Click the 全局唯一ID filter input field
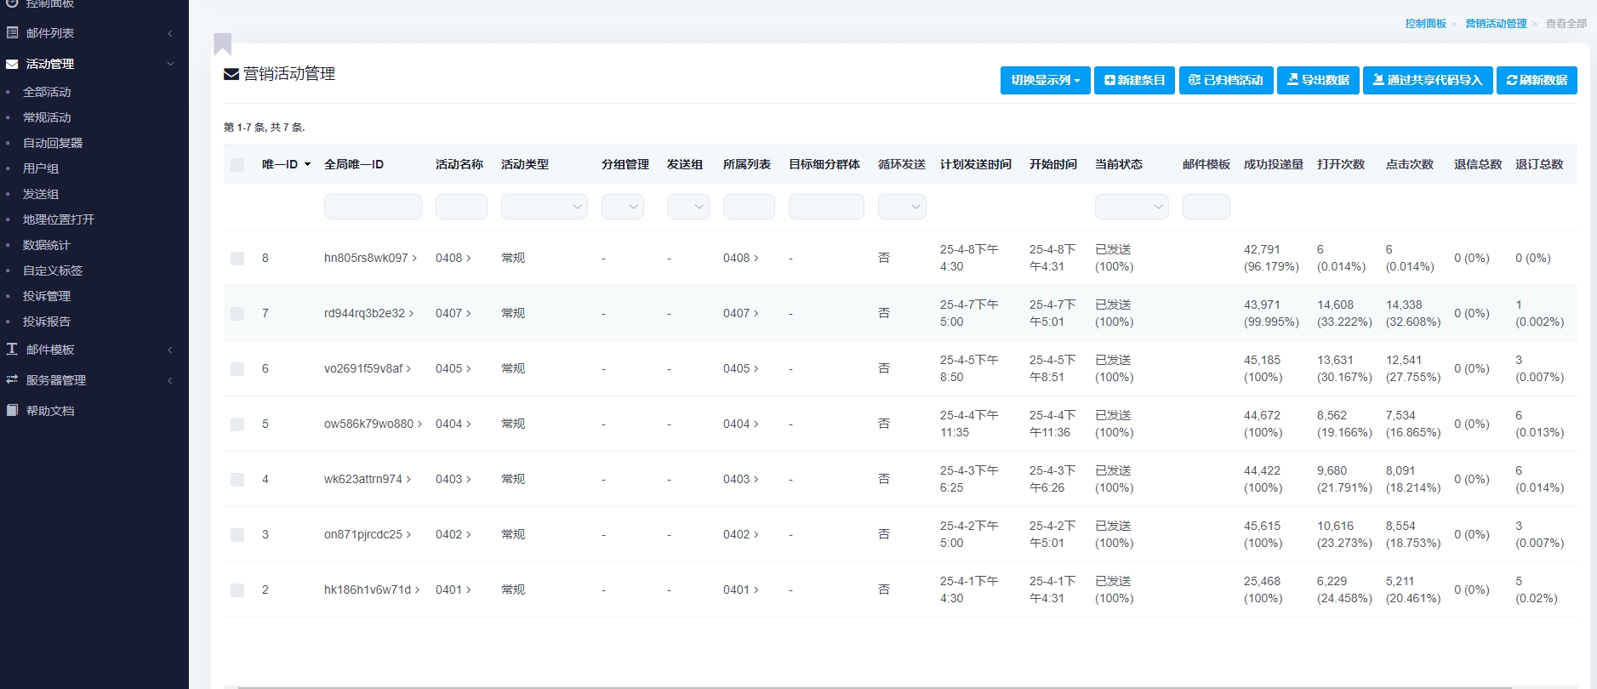Screen dimensions: 1597x689 [x=373, y=207]
